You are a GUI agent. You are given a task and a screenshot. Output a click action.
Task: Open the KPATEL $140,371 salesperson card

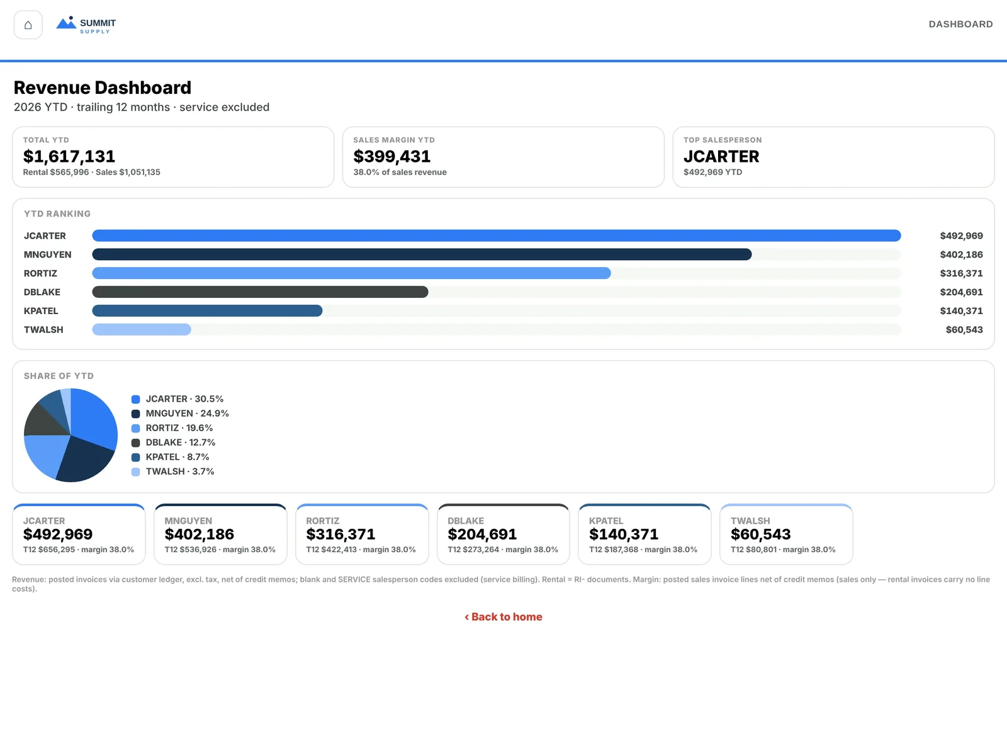644,534
